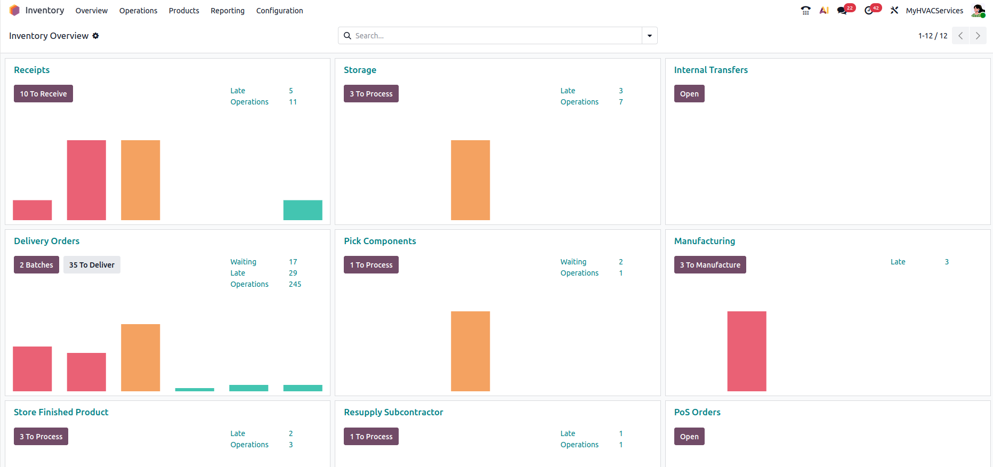Open the user avatar menu
Viewport: 993px width, 467px height.
pyautogui.click(x=978, y=11)
